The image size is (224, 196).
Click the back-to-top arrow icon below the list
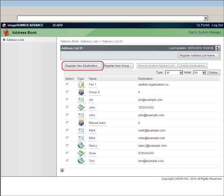[62, 170]
